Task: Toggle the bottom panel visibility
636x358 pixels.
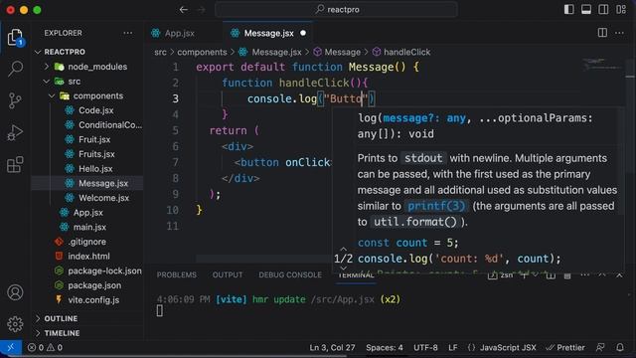Action: (586, 9)
